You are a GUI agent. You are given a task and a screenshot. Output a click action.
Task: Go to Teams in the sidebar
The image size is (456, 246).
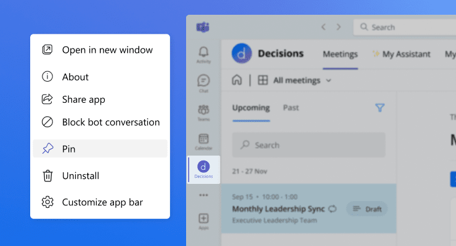click(203, 113)
